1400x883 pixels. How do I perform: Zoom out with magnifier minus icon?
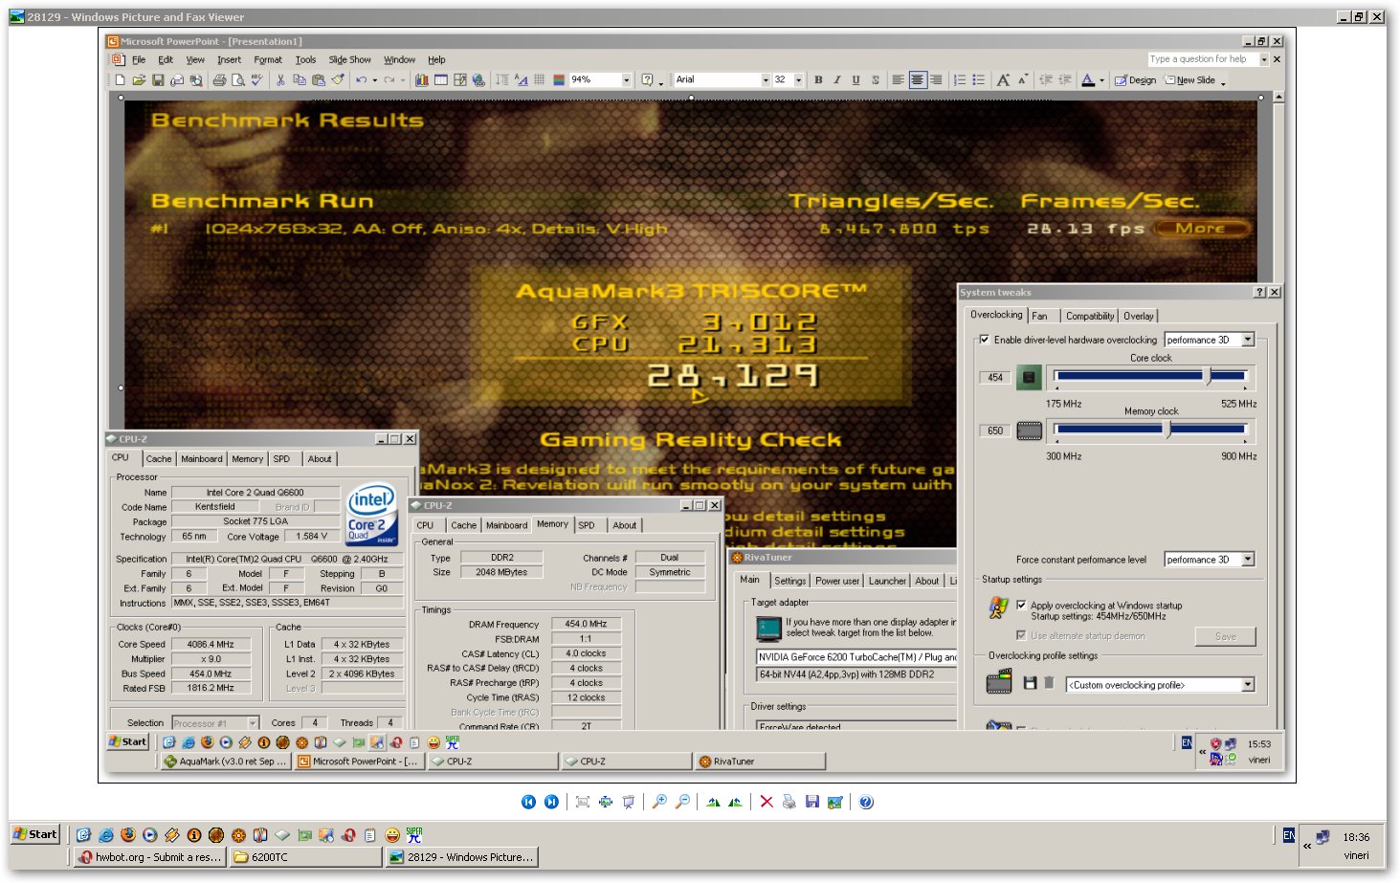[x=682, y=802]
